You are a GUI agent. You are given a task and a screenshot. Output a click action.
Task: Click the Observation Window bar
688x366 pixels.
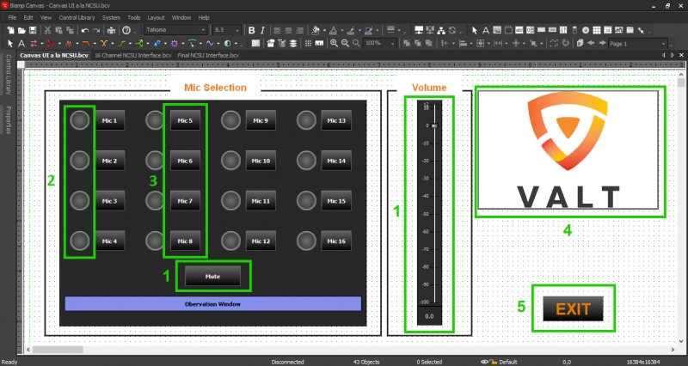[x=212, y=304]
